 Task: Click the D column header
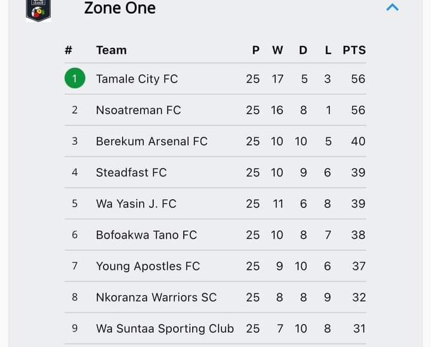(x=303, y=50)
